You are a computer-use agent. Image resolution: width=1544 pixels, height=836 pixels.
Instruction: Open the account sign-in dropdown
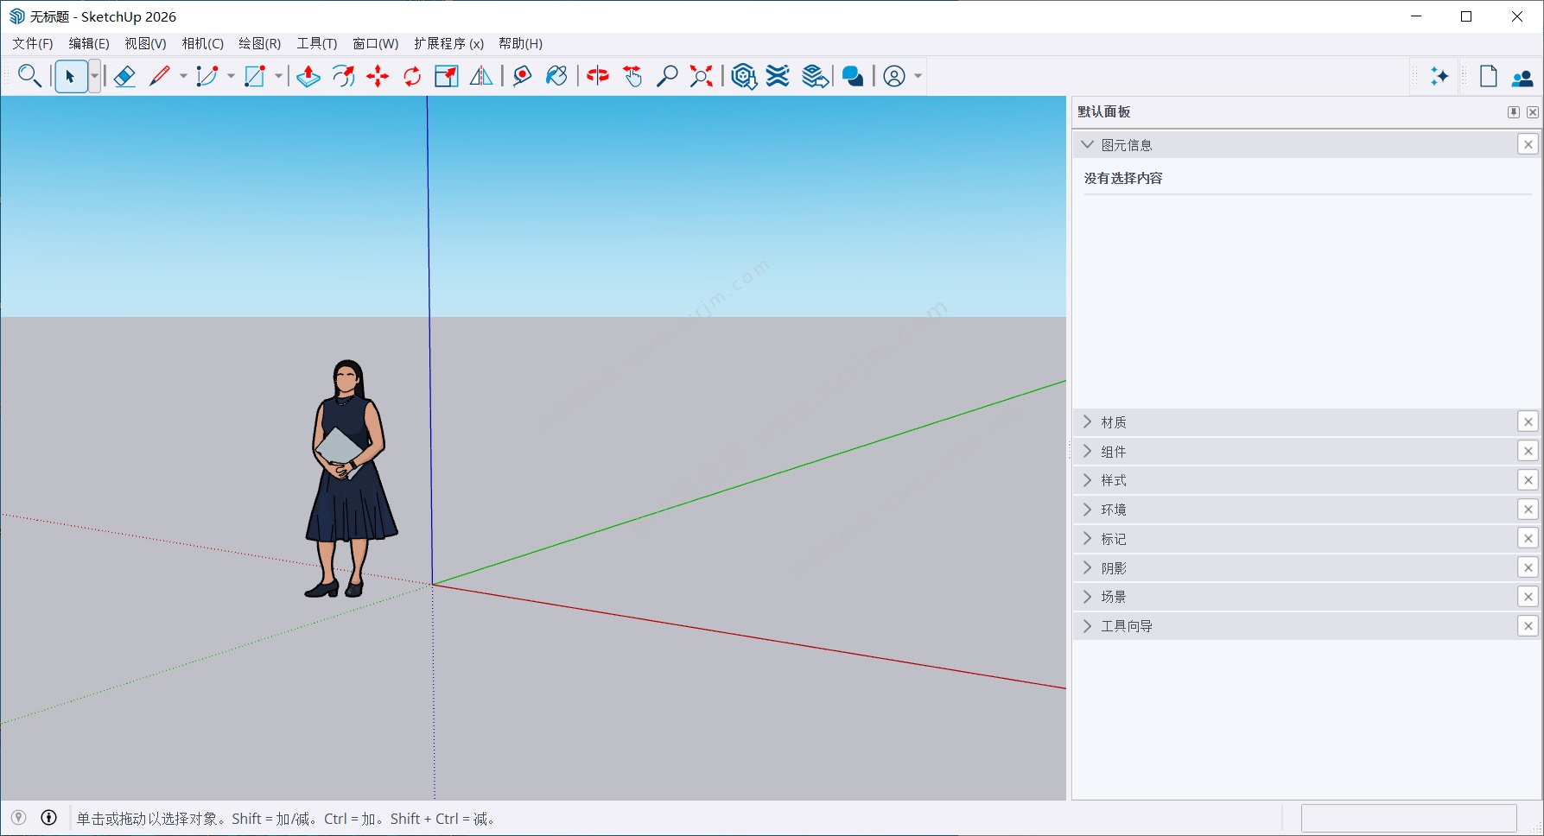(x=918, y=76)
